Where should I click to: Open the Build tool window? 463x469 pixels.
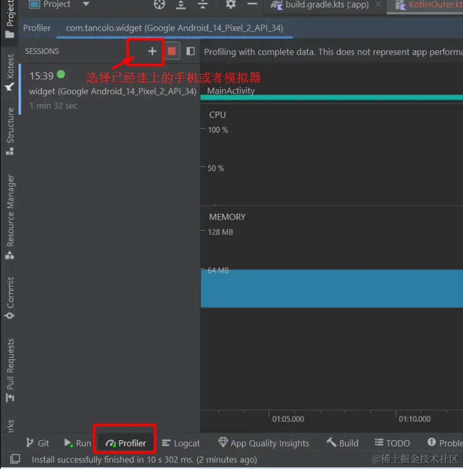(x=343, y=443)
